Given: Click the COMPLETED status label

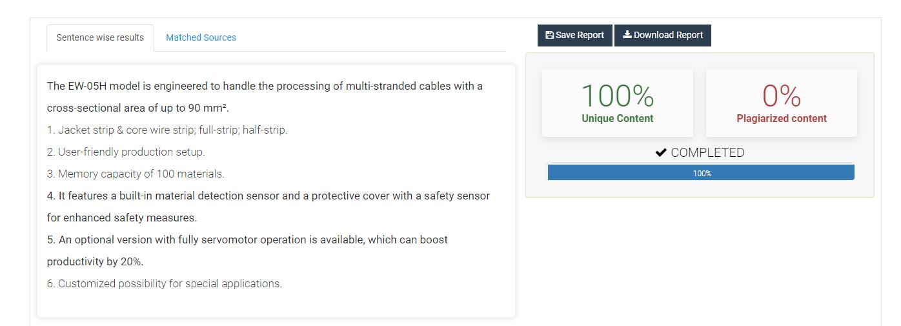Looking at the screenshot, I should (x=707, y=153).
